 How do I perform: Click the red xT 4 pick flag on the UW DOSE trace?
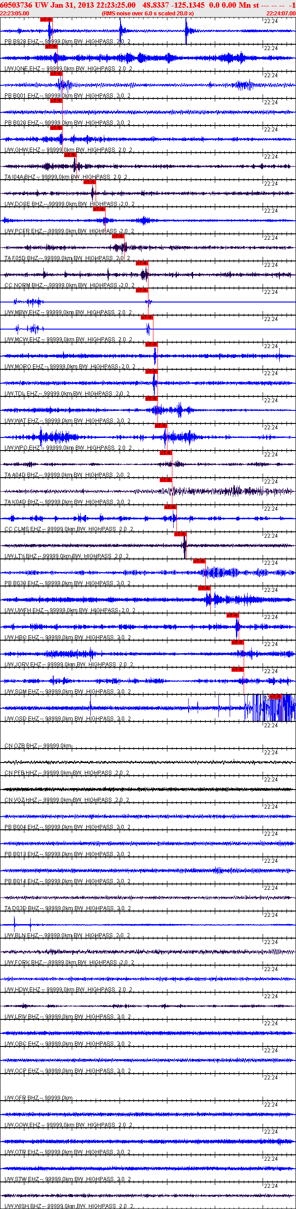tap(89, 182)
